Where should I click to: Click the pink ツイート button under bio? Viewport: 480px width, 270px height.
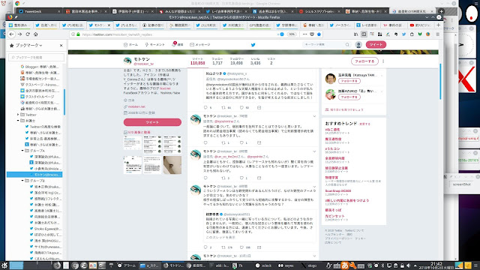pos(152,122)
